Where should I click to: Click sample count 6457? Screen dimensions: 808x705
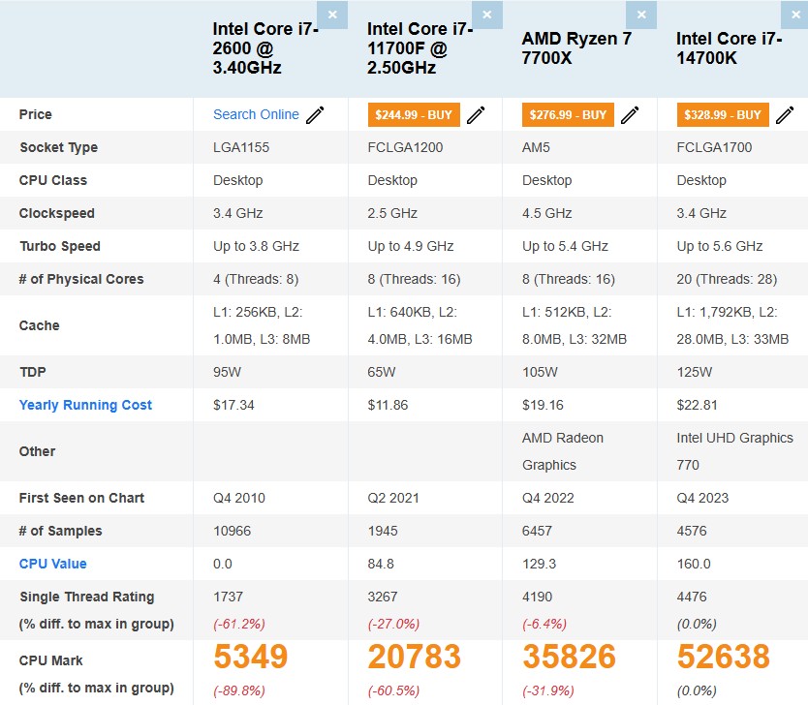(537, 531)
